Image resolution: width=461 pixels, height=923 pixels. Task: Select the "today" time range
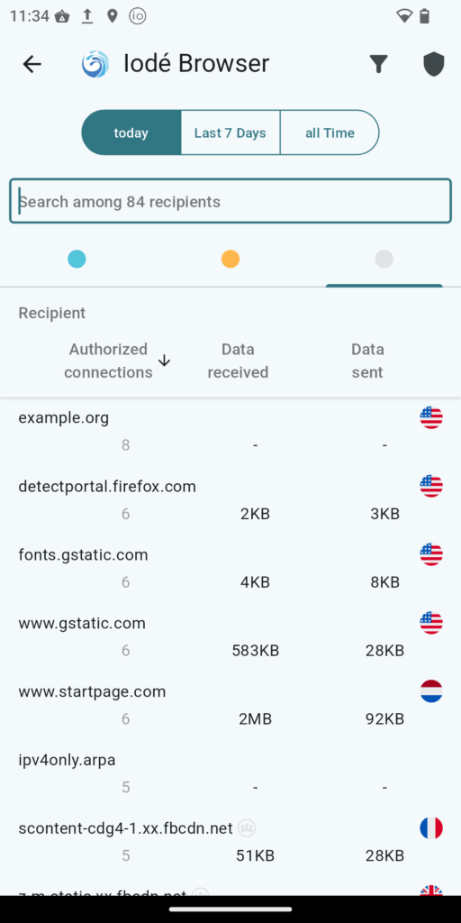[131, 133]
